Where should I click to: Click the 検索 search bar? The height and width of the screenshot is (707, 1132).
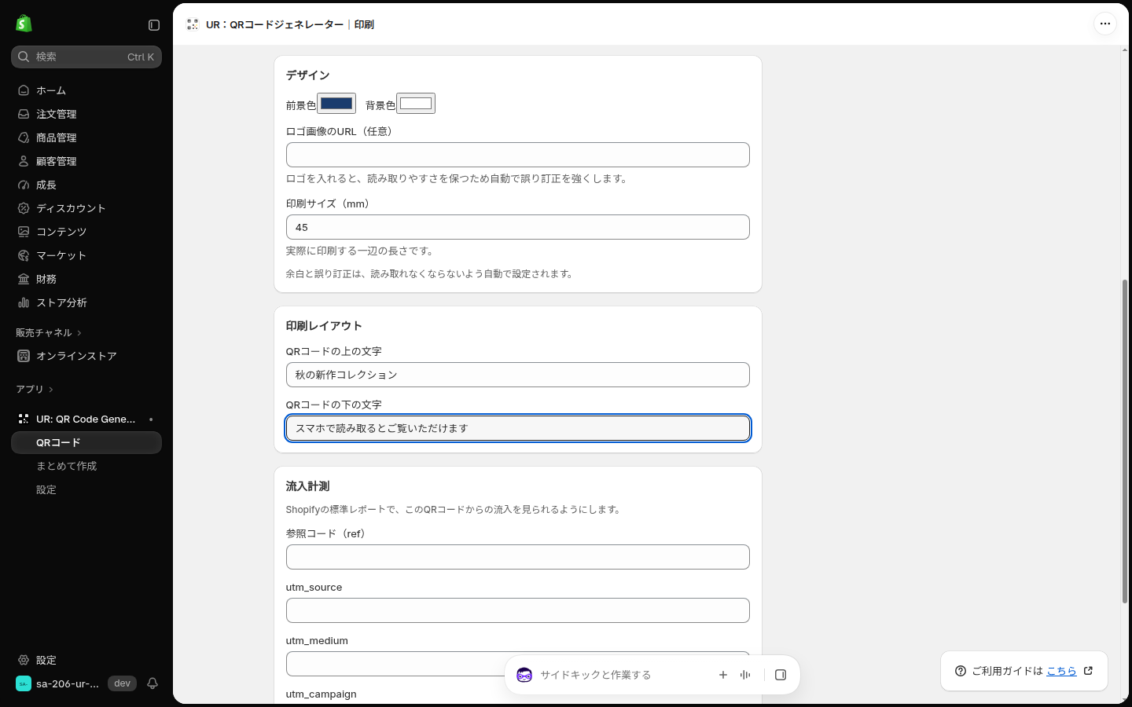tap(86, 57)
